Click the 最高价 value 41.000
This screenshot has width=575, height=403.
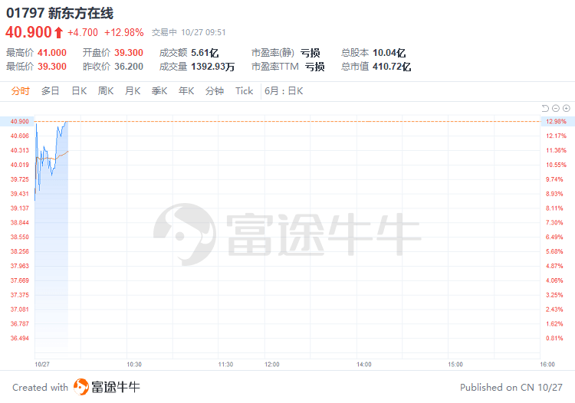click(52, 53)
